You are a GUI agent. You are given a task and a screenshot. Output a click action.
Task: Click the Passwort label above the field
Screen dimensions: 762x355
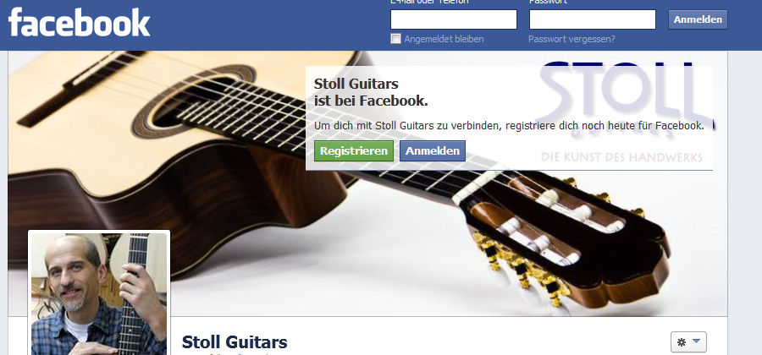pos(548,2)
